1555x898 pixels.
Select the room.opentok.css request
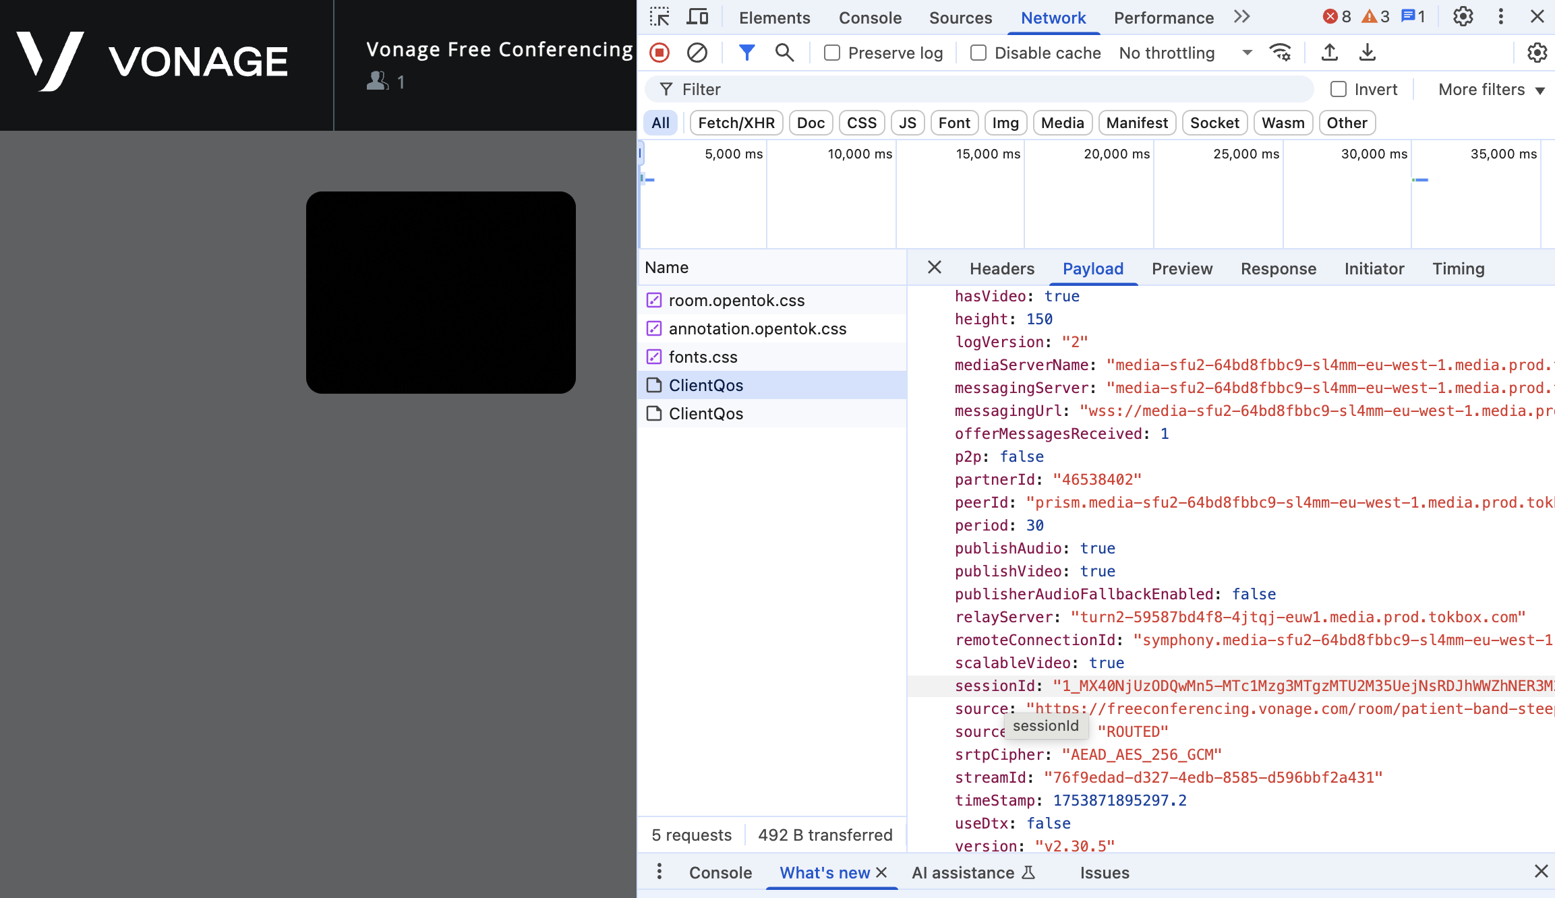point(772,300)
